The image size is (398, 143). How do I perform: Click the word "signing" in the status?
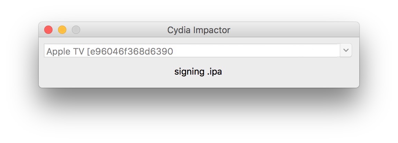pos(189,72)
